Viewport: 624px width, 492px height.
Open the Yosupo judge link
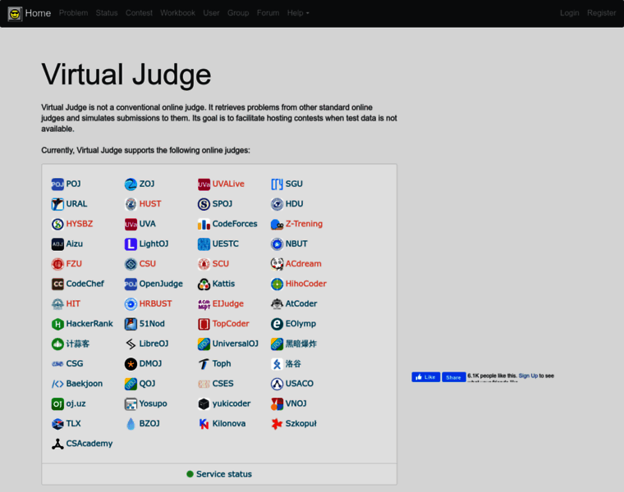[153, 403]
